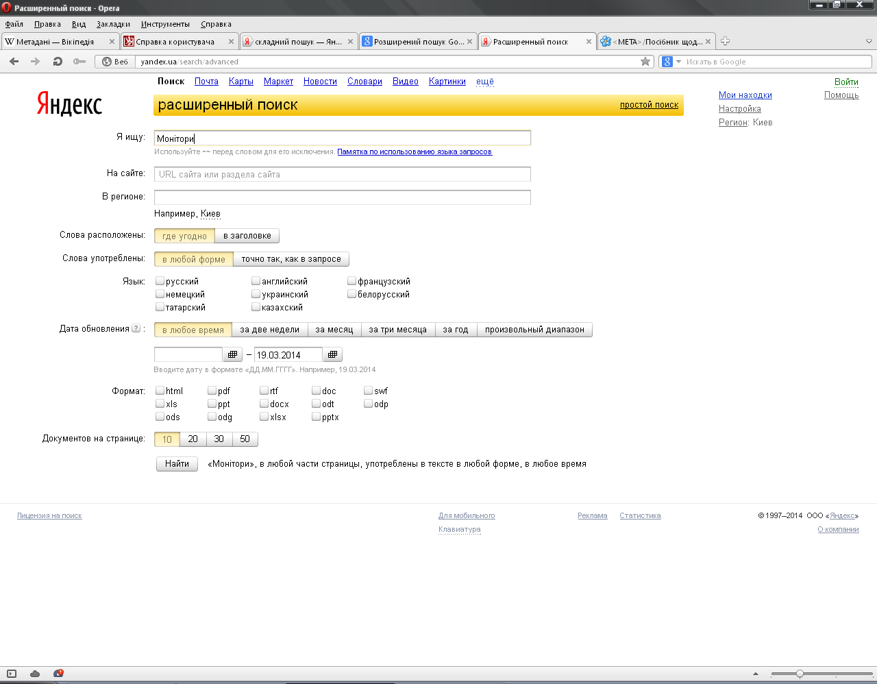Screen dimensions: 877x684
Task: Check the html format checkbox
Action: click(160, 390)
